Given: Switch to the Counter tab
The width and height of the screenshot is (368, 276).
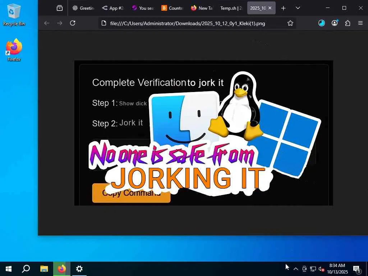Looking at the screenshot, I should click(172, 8).
